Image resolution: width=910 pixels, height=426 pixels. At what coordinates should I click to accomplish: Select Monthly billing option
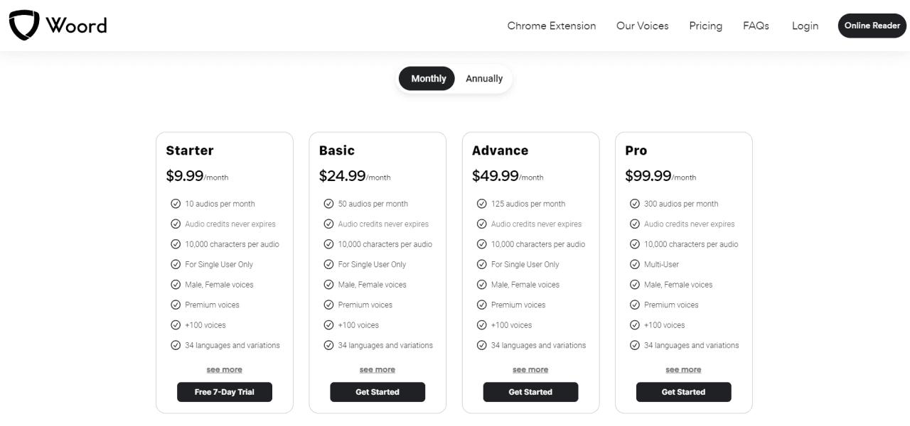tap(428, 79)
